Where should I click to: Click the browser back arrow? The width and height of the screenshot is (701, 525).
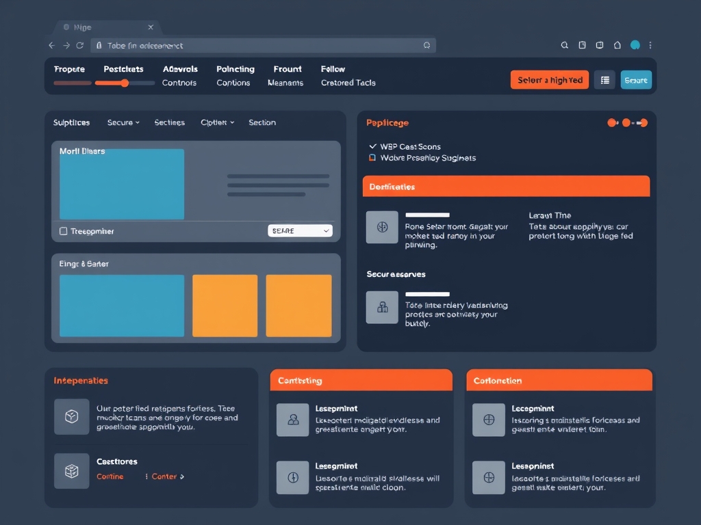(51, 45)
